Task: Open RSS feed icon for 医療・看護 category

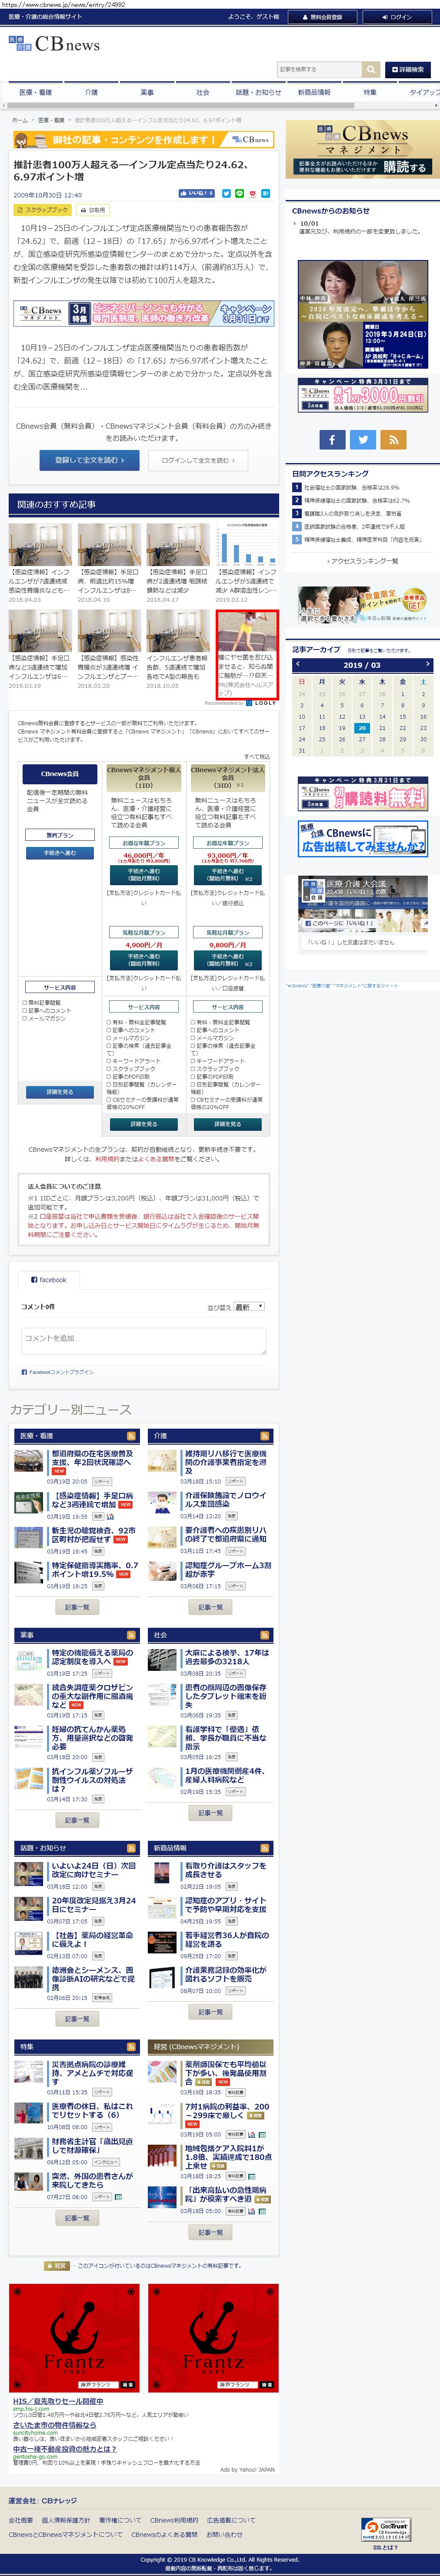Action: pyautogui.click(x=131, y=1435)
